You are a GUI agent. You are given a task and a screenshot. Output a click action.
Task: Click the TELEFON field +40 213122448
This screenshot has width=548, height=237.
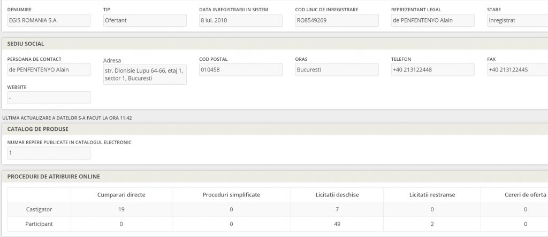(432, 69)
